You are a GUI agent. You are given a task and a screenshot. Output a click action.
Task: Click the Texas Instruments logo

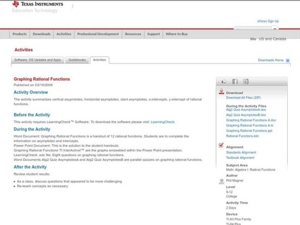tap(37, 4)
